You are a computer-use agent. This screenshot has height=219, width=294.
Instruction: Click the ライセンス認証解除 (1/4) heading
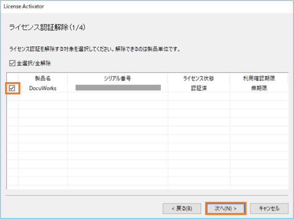pos(47,28)
